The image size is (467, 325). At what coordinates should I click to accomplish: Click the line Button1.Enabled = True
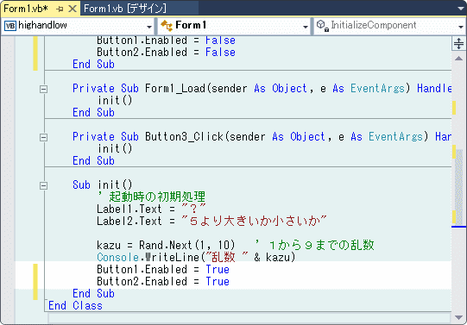(x=163, y=269)
